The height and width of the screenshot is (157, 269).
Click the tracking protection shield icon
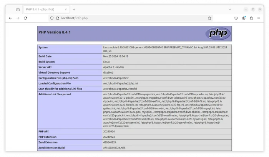[x=52, y=18]
